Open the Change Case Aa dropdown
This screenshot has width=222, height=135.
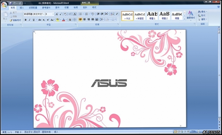[52, 20]
